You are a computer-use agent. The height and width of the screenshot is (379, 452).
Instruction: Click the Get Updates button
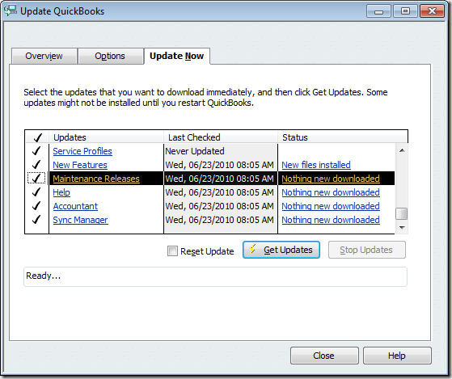[281, 250]
